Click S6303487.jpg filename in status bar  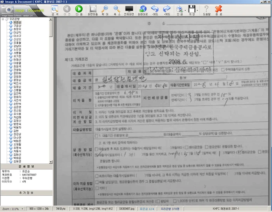(127, 209)
